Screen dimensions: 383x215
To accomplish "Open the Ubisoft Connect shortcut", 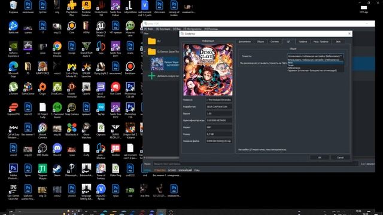I will click(x=42, y=131).
